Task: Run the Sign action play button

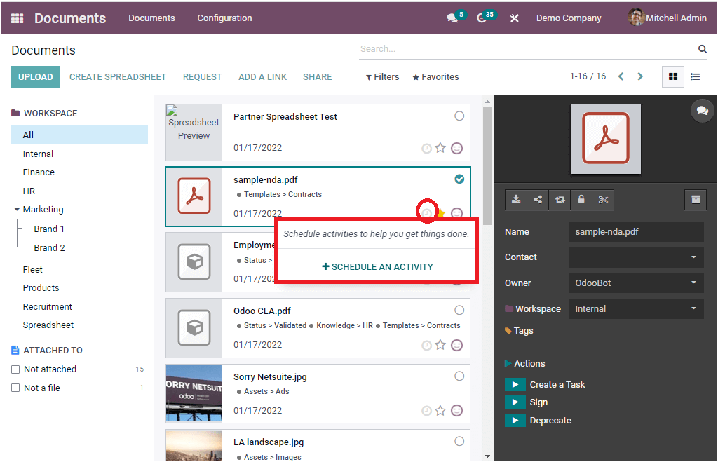Action: (515, 402)
